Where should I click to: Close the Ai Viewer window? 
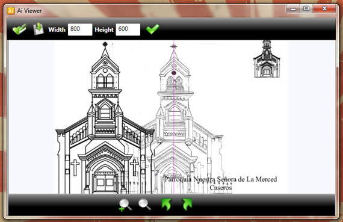coord(324,9)
